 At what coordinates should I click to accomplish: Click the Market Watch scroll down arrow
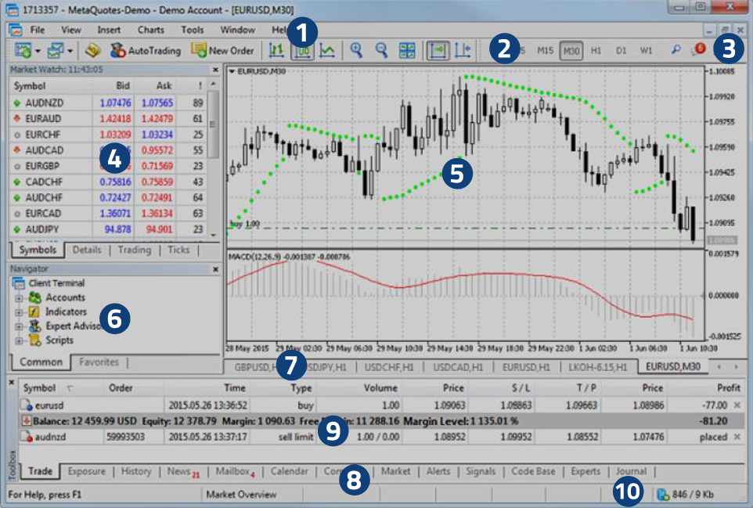point(213,236)
